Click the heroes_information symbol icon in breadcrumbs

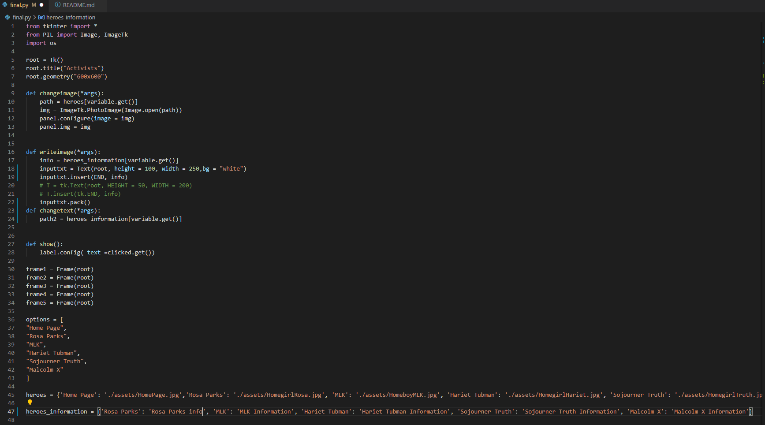[x=41, y=17]
